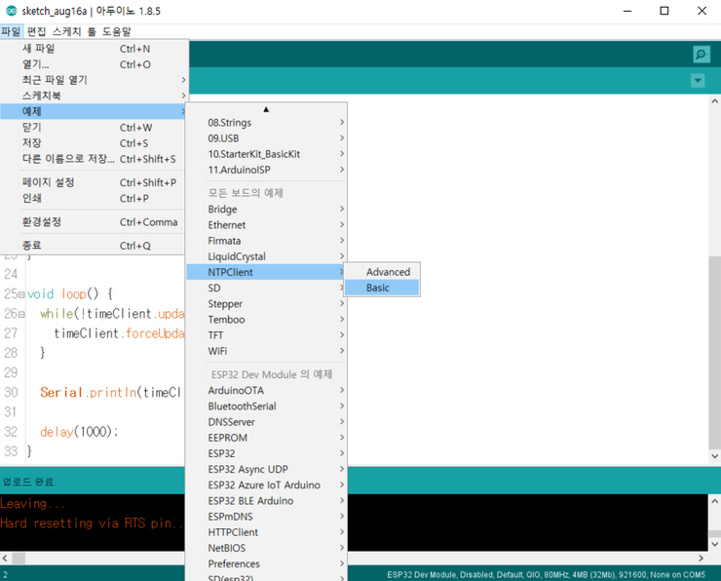The height and width of the screenshot is (581, 721).
Task: Expand ESP32 Azure IoT Arduino examples
Action: pos(266,484)
